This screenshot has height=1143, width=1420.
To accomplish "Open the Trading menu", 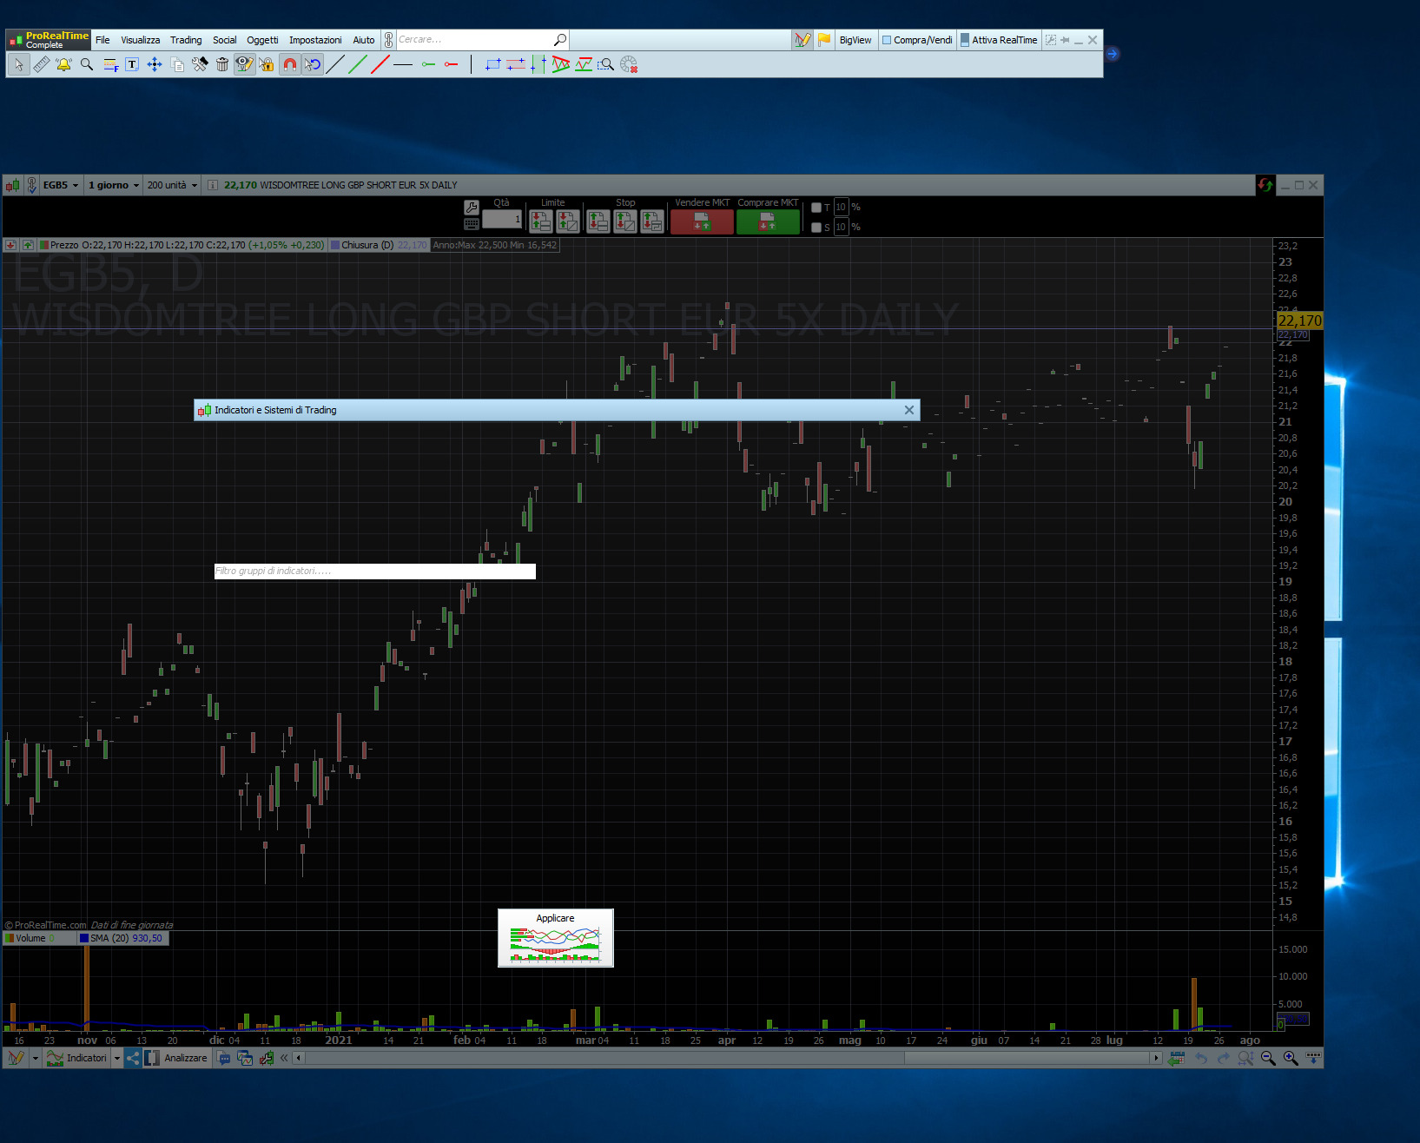I will click(186, 40).
